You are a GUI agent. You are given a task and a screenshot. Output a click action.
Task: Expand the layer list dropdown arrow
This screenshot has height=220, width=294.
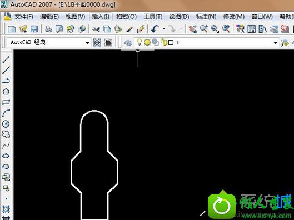point(276,43)
